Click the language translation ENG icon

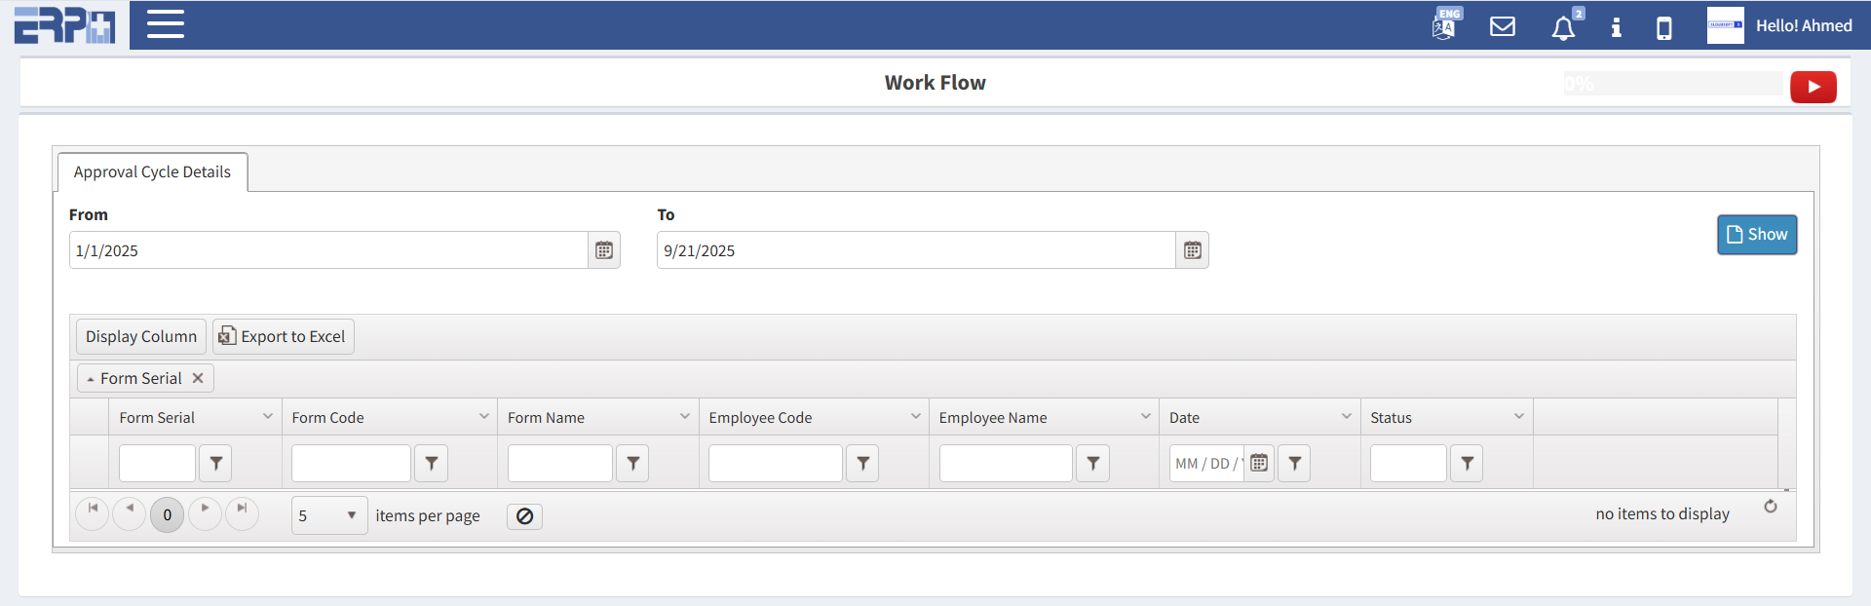click(x=1444, y=26)
